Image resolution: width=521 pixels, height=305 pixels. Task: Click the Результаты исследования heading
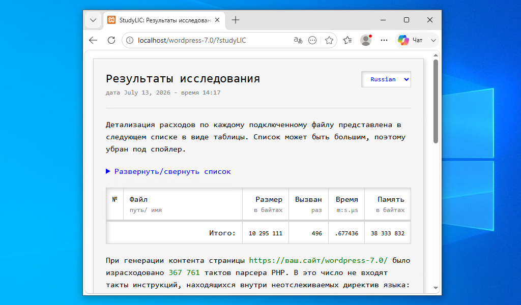point(183,79)
